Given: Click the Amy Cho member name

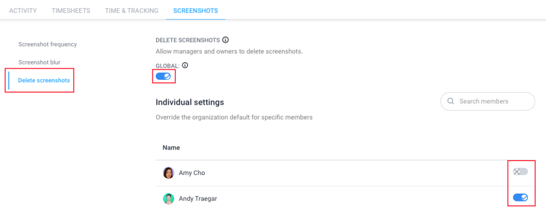Looking at the screenshot, I should pyautogui.click(x=192, y=172).
